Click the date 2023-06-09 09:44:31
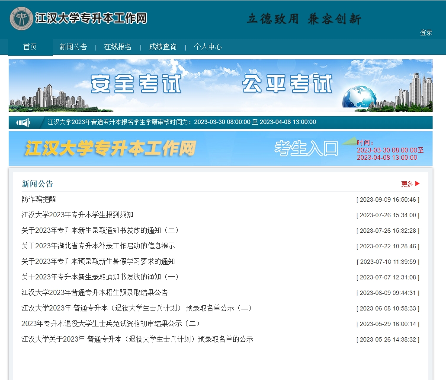Viewport: 446px width, 380px height. tap(388, 293)
